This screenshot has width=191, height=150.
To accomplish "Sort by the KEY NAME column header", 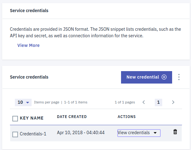I will (32, 118).
